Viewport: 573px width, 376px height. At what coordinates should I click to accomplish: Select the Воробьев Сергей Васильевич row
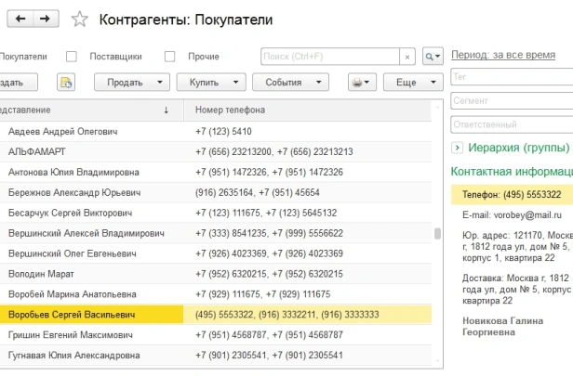coord(216,315)
